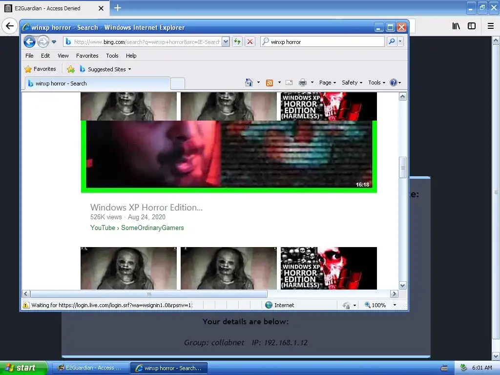Open the Suggested Sites dropdown

[105, 69]
